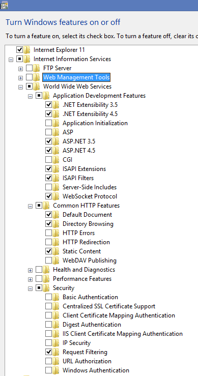This screenshot has width=198, height=376.
Task: Collapse the Application Development Features node
Action: point(30,96)
